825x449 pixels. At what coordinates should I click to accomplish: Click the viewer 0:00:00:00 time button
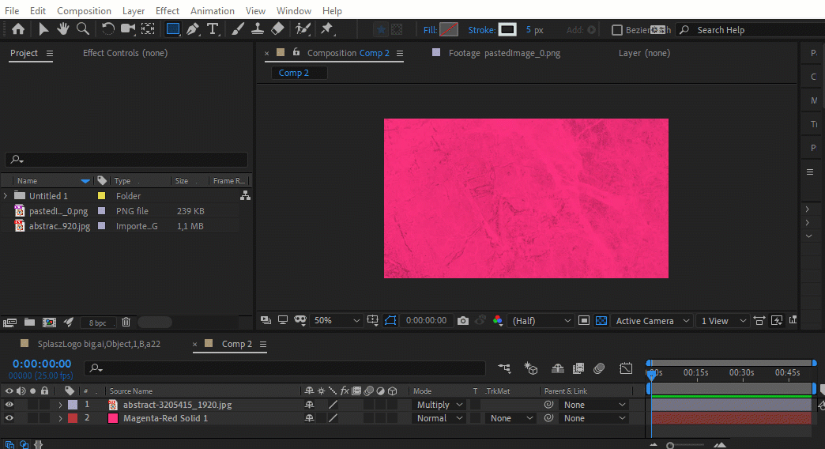coord(426,320)
